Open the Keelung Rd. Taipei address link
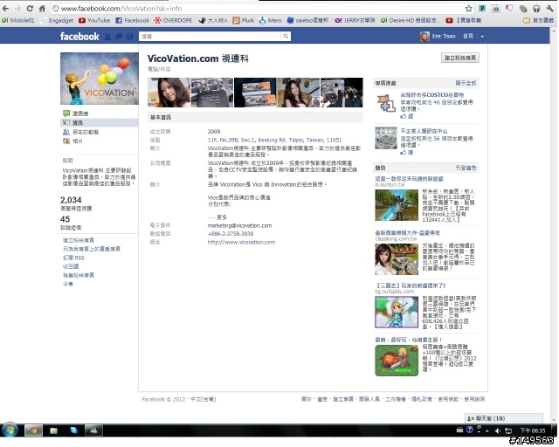The height and width of the screenshot is (447, 559). [274, 140]
